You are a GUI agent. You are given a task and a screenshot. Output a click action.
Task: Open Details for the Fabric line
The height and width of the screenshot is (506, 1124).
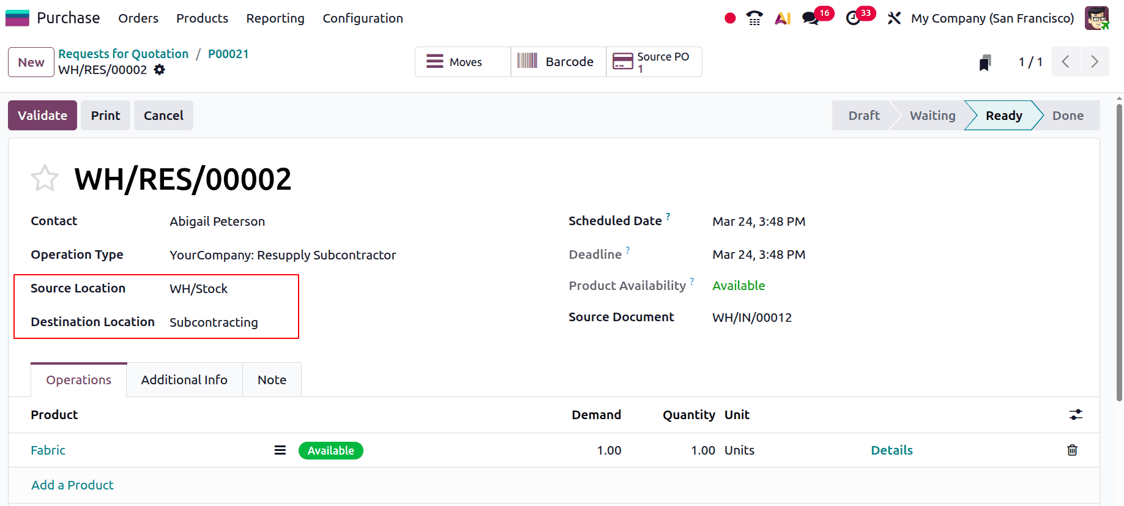point(891,450)
